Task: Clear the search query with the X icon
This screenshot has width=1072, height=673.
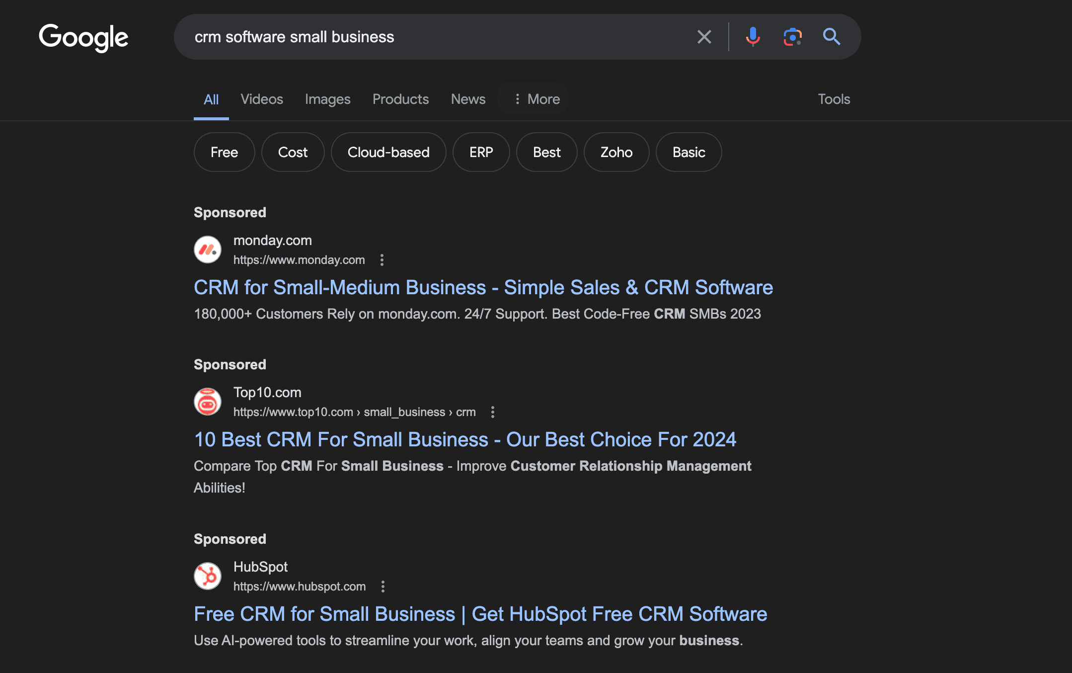Action: click(704, 36)
